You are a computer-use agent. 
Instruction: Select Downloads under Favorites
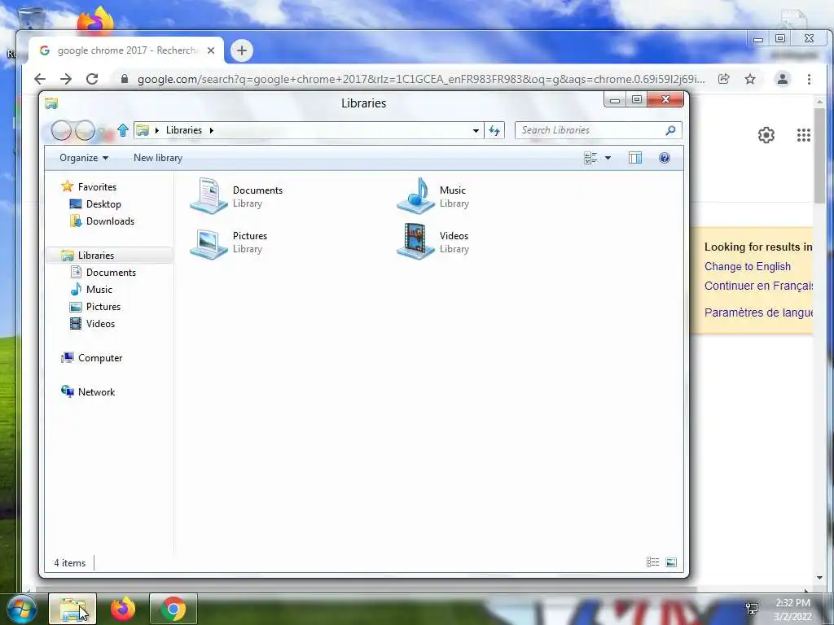110,221
